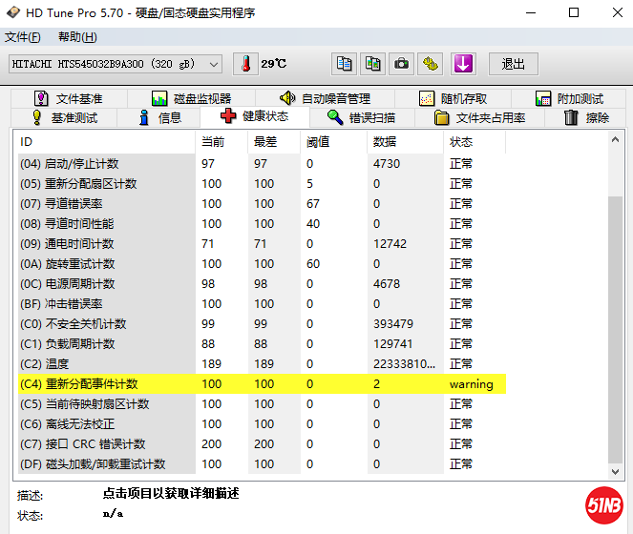
Task: Switch to the 擦除 tab
Action: tap(586, 118)
